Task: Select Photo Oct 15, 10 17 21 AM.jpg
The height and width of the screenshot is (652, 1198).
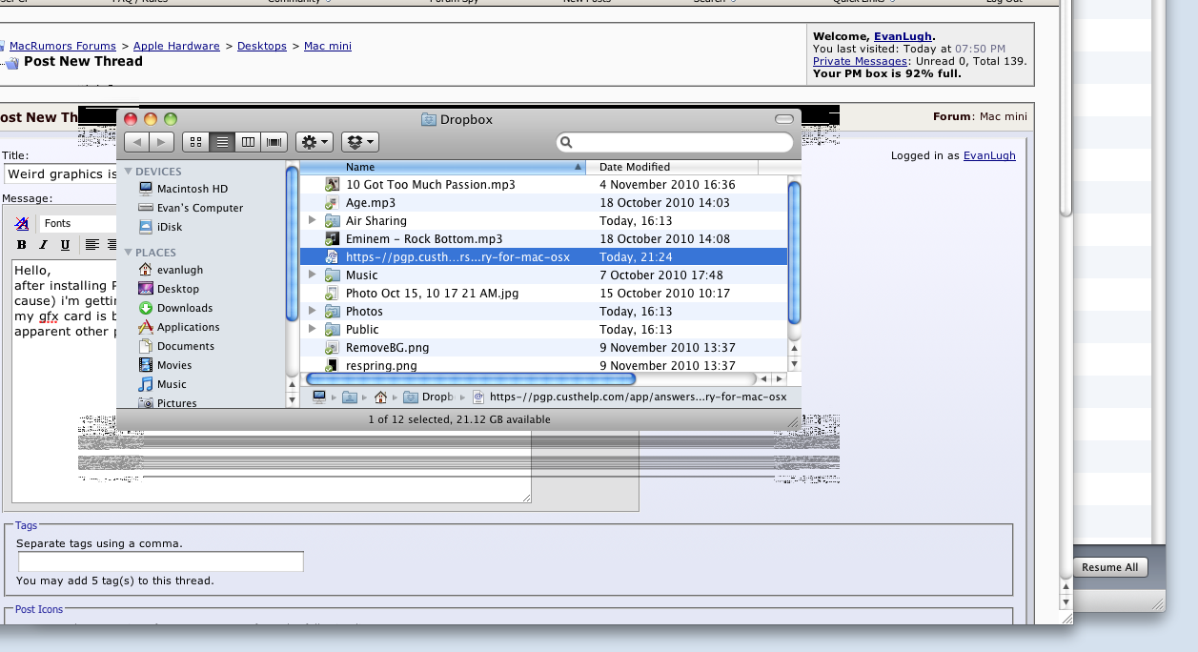Action: pyautogui.click(x=543, y=294)
